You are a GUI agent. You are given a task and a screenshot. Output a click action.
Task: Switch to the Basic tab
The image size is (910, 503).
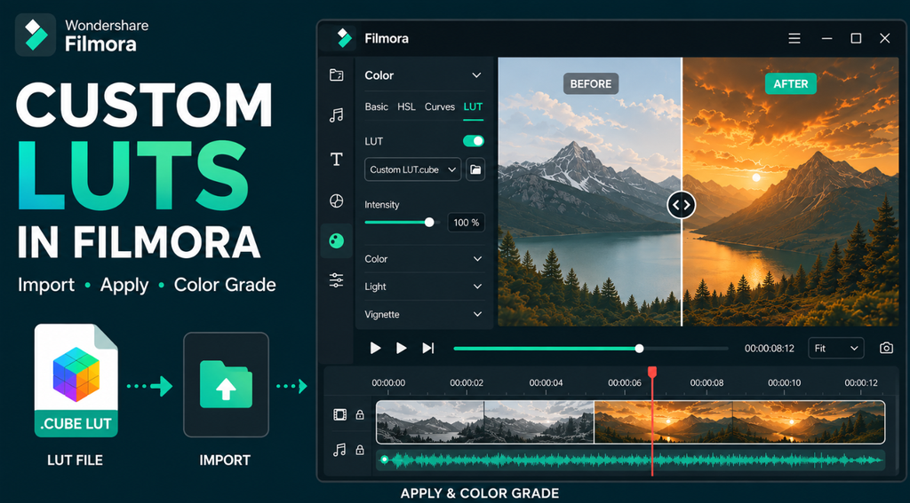376,106
